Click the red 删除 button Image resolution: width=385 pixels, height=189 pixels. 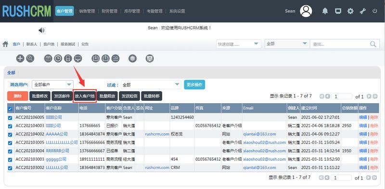pyautogui.click(x=18, y=96)
